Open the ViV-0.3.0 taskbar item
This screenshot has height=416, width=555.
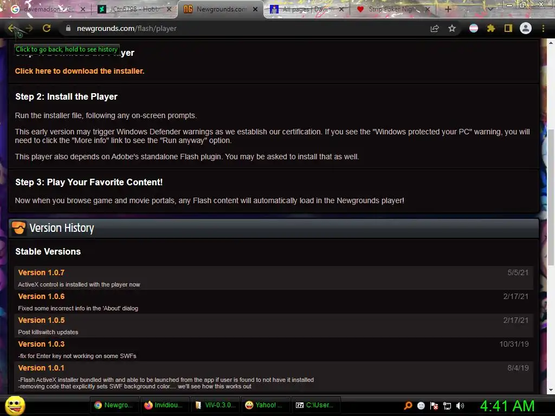click(x=215, y=405)
